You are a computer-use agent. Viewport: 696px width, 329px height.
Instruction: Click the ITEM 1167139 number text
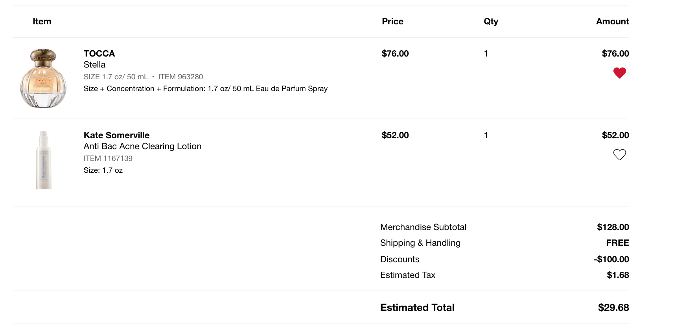coord(108,158)
